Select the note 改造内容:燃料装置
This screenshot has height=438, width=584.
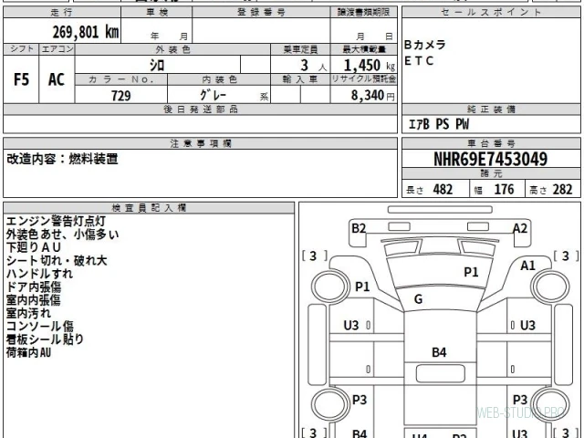point(62,159)
